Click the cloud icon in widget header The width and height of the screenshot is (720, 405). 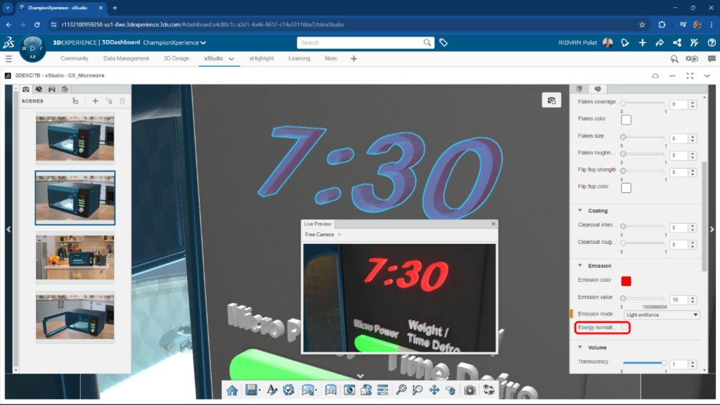click(x=655, y=76)
